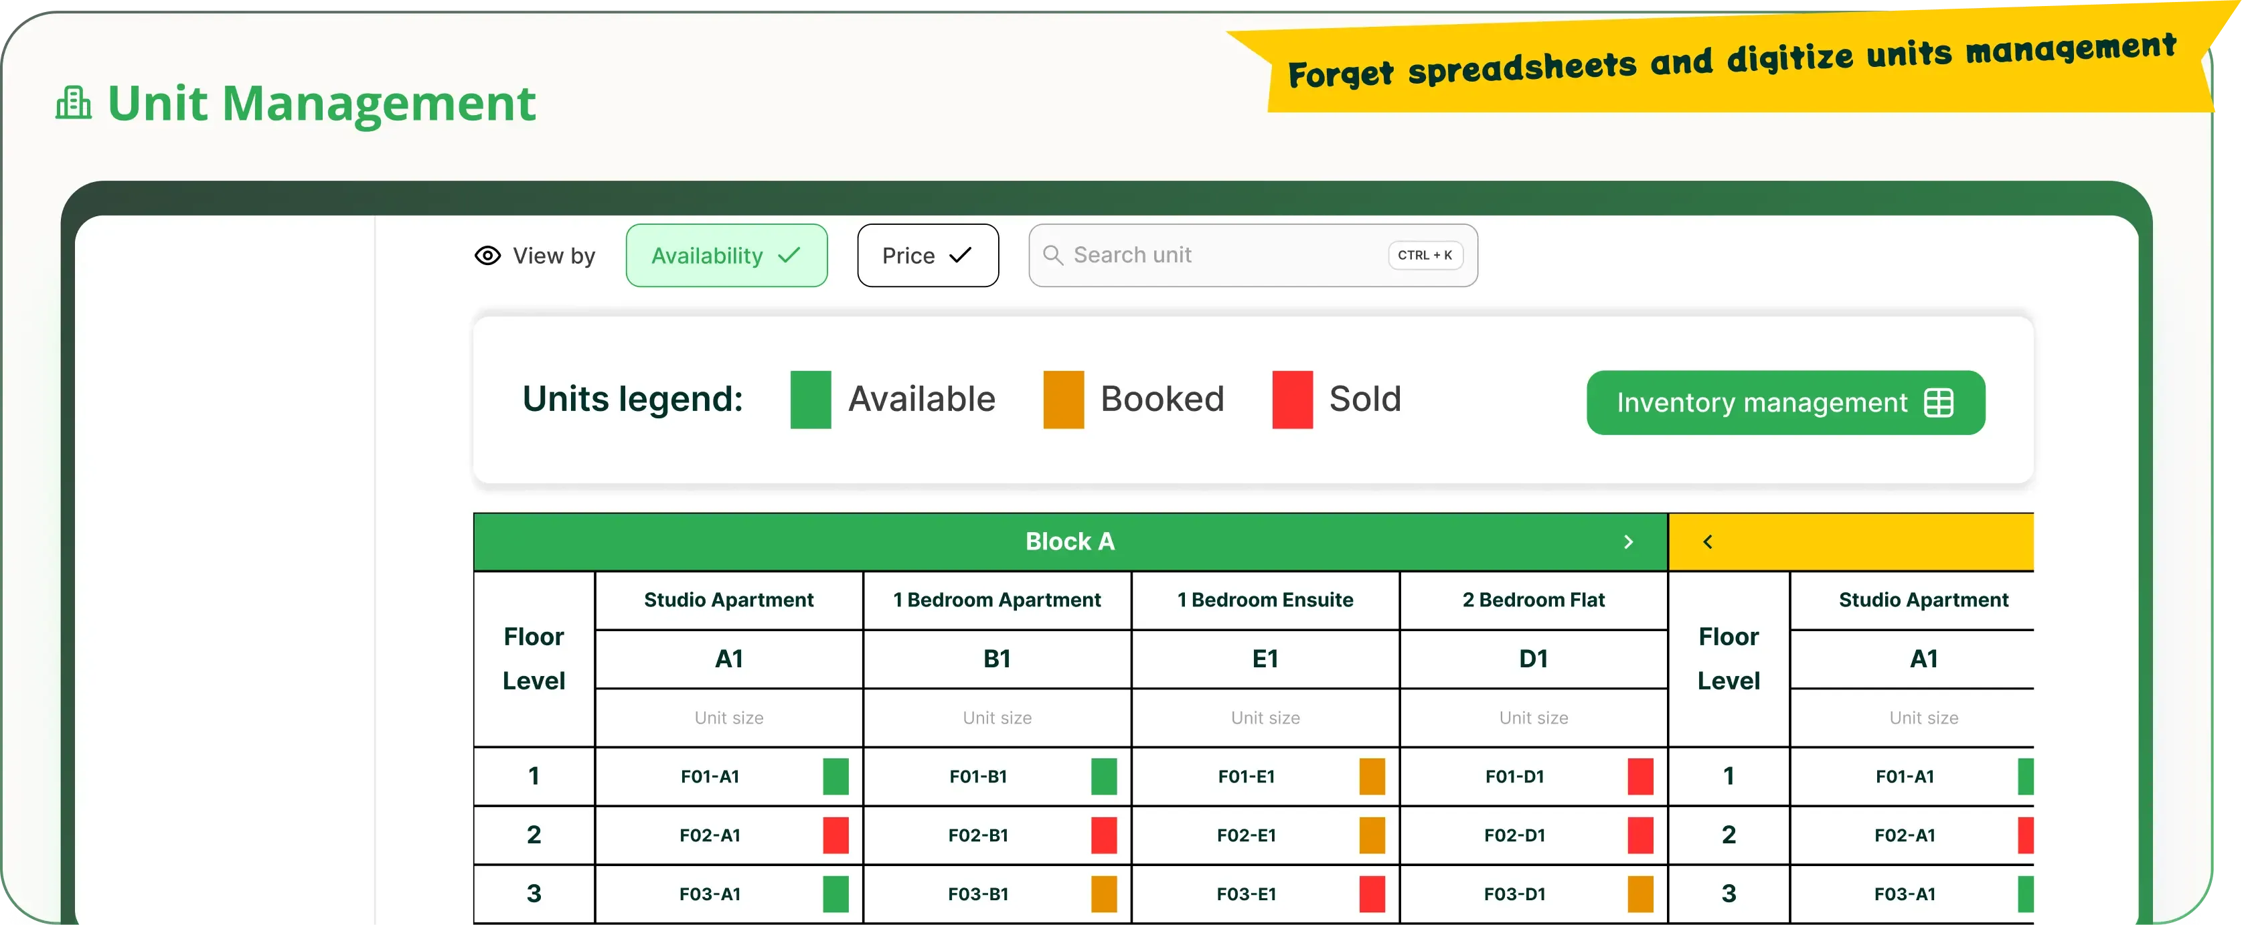This screenshot has width=2242, height=925.
Task: Click the eye icon next to View by
Action: pyautogui.click(x=487, y=255)
